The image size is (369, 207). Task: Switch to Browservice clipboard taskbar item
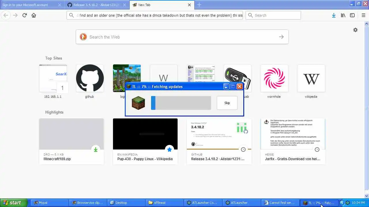[x=87, y=203]
